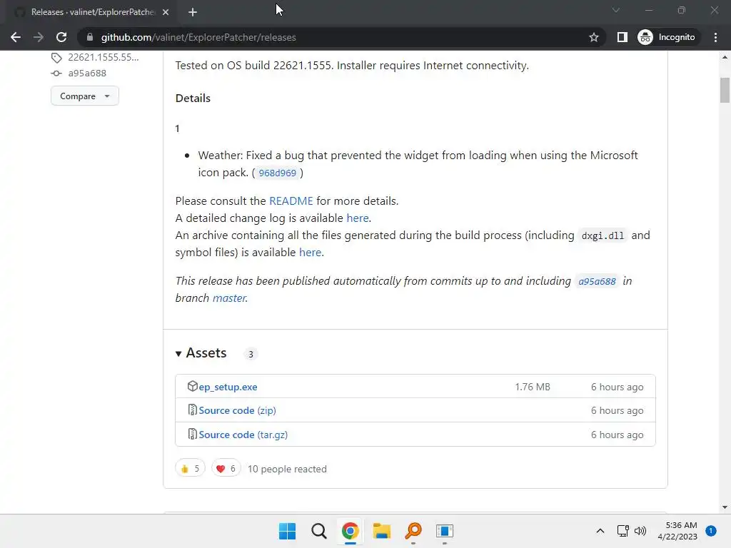This screenshot has height=548, width=731.
Task: Open the clock showing 5:36 AM
Action: tap(677, 531)
